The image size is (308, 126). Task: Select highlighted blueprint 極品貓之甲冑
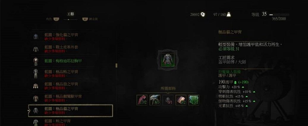click(x=70, y=111)
